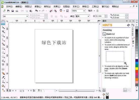Screen dimensions: 139x100
Task: Click the navigator zoom icon at corner
Action: [x=100, y=90]
